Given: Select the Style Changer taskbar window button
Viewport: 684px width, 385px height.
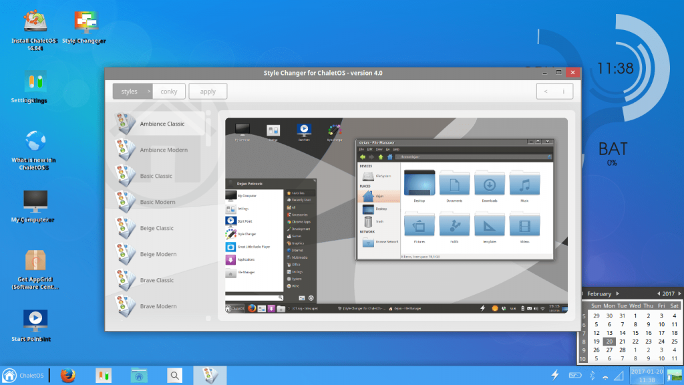Looking at the screenshot, I should (210, 376).
